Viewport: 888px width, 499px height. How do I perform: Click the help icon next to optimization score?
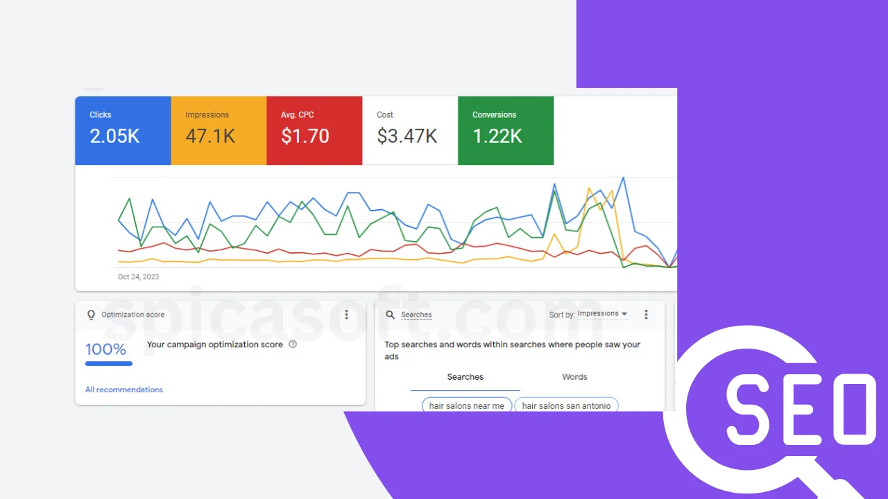[293, 344]
